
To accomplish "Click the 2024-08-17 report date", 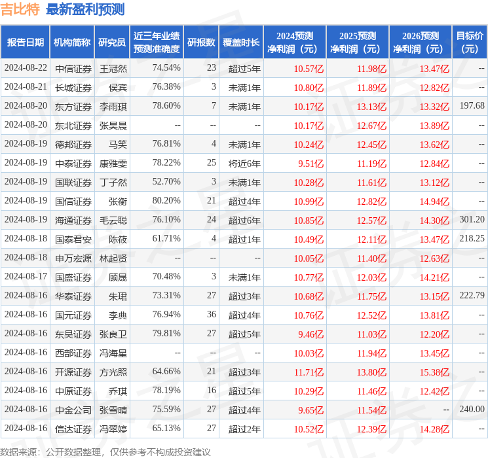I will [26, 276].
